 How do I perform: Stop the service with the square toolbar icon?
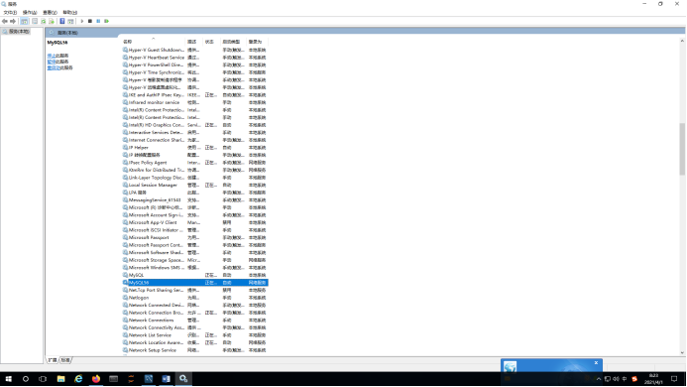[x=90, y=21]
